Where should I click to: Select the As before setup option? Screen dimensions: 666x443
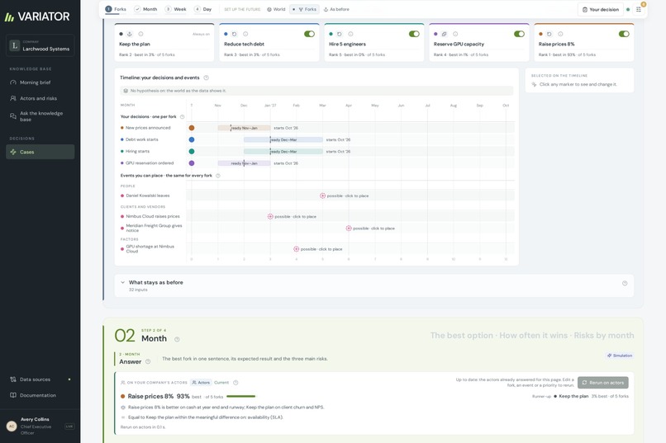pyautogui.click(x=336, y=9)
